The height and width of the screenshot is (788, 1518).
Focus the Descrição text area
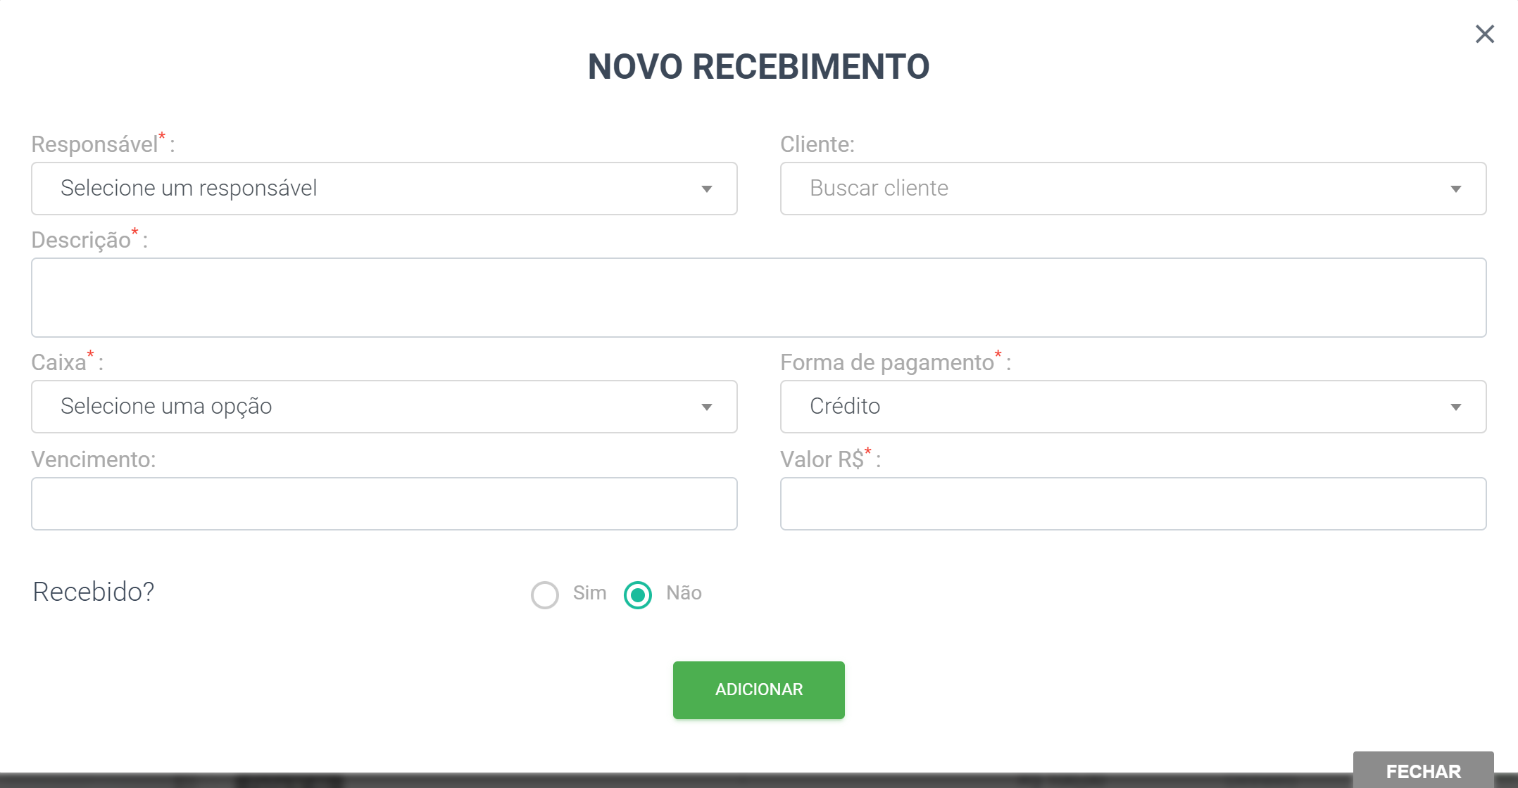pyautogui.click(x=759, y=298)
